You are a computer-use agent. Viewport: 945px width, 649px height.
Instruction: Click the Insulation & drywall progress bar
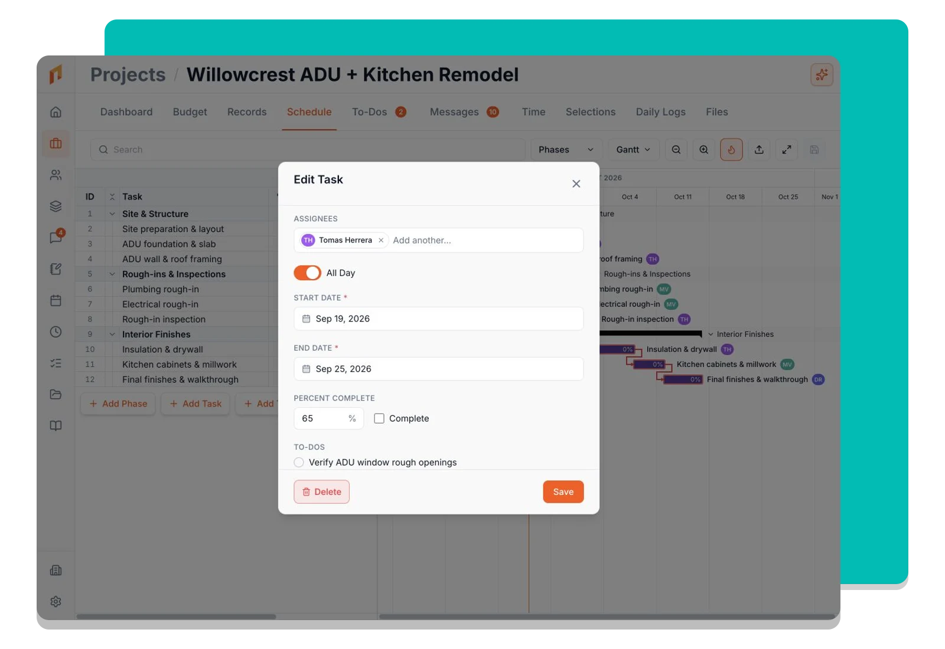(x=617, y=349)
